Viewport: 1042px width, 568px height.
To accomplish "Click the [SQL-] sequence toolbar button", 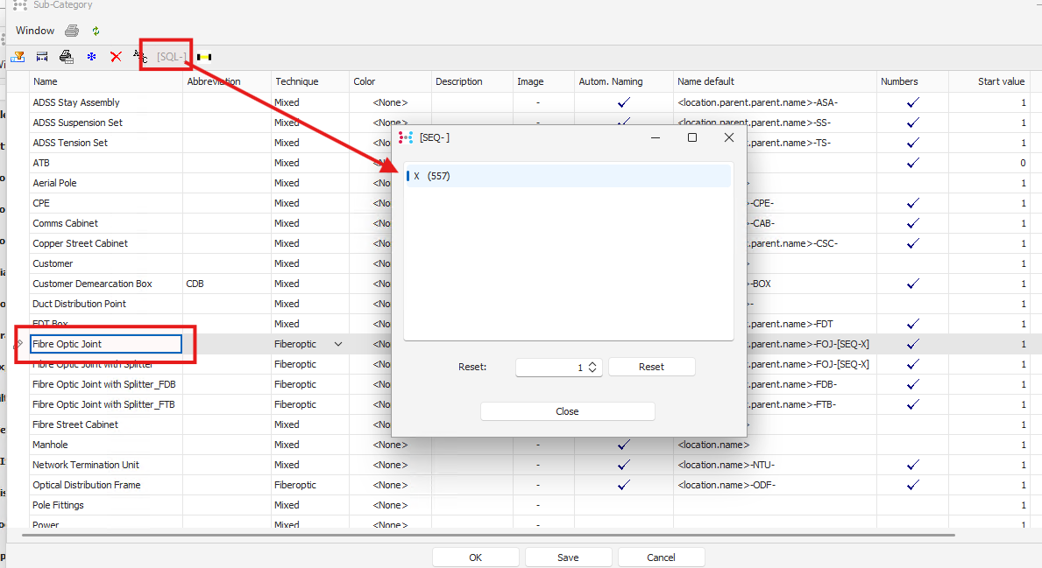I will pos(171,57).
